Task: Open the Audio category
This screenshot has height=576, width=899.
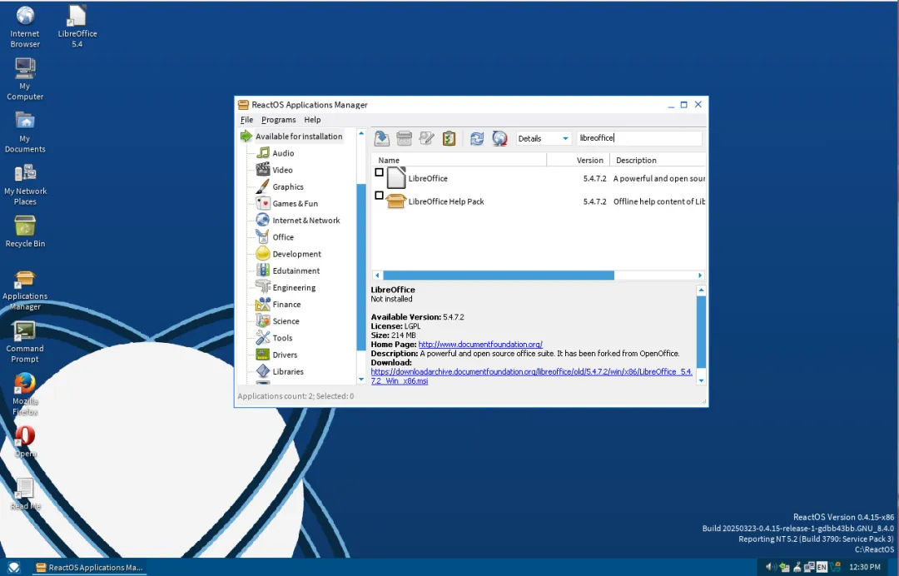Action: tap(276, 153)
